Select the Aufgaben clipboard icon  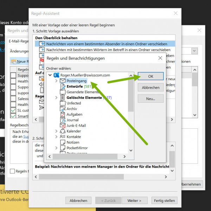click(63, 114)
